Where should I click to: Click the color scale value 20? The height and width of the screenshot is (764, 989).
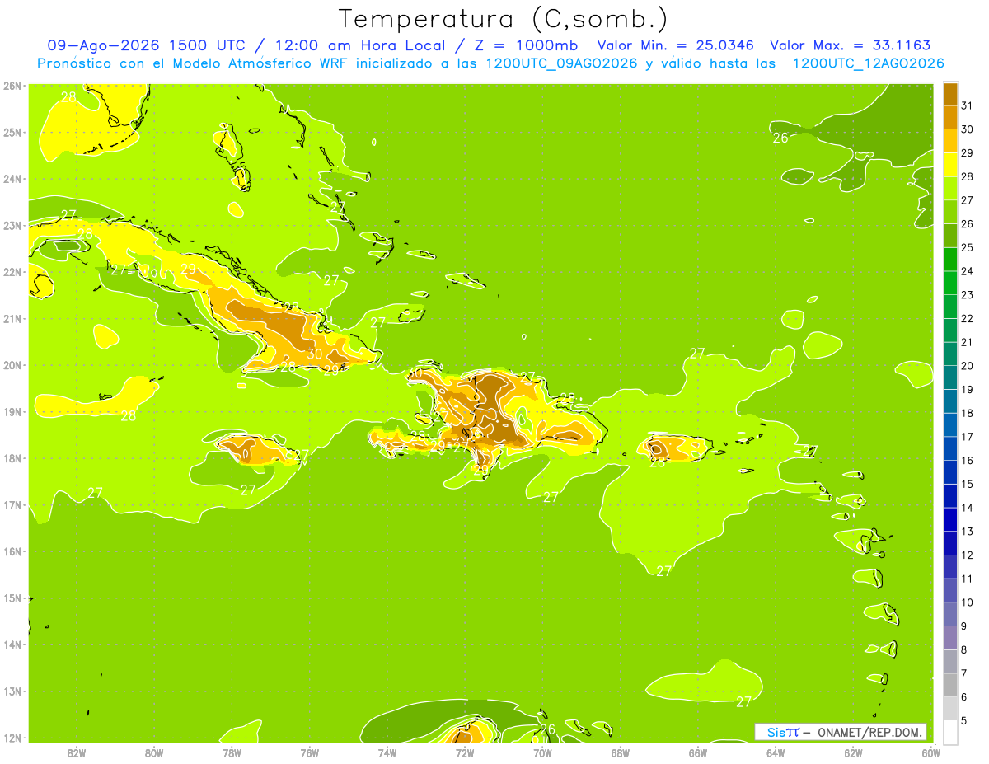point(967,366)
